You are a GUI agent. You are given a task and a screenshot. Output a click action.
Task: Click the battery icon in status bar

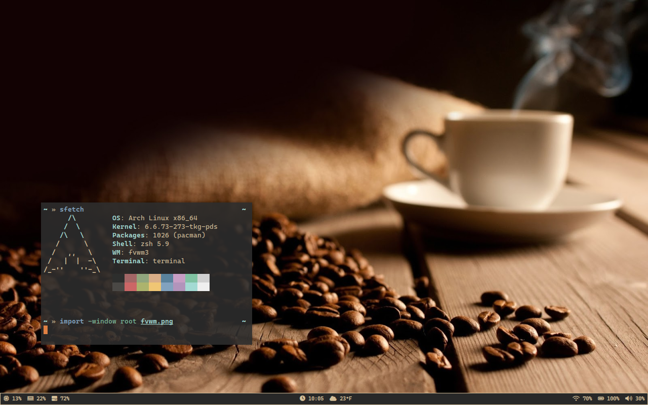click(601, 398)
